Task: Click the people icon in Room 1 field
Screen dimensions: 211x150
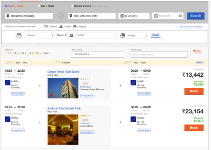Action: tap(71, 35)
